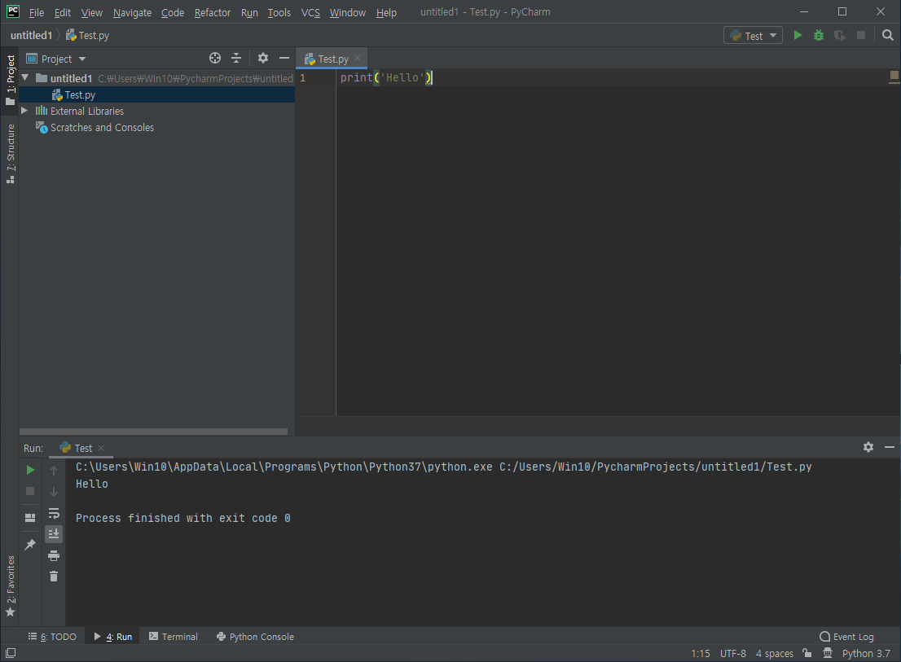This screenshot has width=901, height=662.
Task: Click untitled1 breadcrumb in navigation bar
Action: pyautogui.click(x=31, y=36)
